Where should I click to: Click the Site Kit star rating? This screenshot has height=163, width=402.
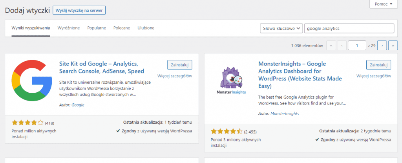(28, 123)
